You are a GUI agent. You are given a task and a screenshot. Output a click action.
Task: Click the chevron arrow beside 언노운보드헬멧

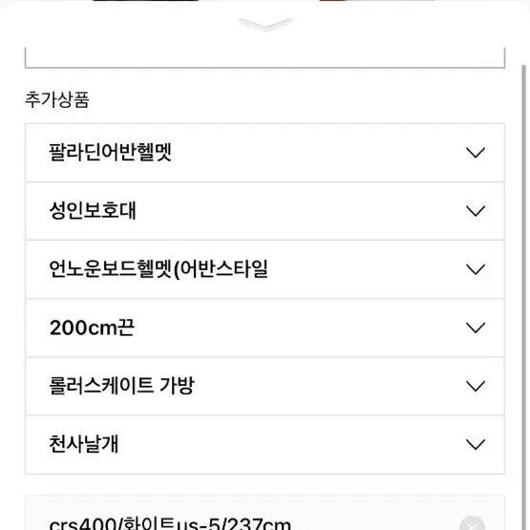[476, 269]
